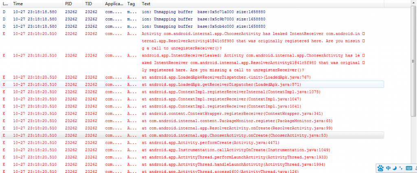Image resolution: width=417 pixels, height=173 pixels.
Task: Switch punctuation style on the input method bar
Action: (401, 168)
